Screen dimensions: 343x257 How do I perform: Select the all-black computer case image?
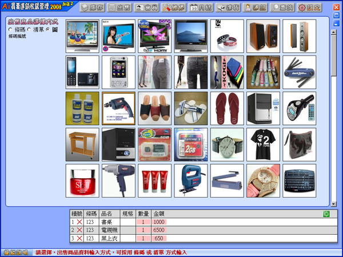point(118,144)
